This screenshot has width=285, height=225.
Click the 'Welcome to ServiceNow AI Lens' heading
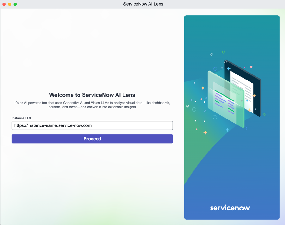(x=92, y=95)
